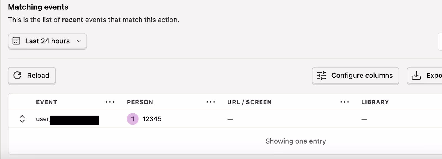Image resolution: width=442 pixels, height=159 pixels.
Task: Open the Last 24 hours dropdown
Action: coord(47,41)
